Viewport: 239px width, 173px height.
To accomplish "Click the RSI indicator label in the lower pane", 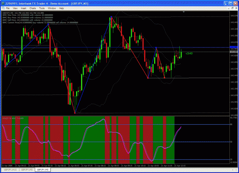I will (x=13, y=118).
